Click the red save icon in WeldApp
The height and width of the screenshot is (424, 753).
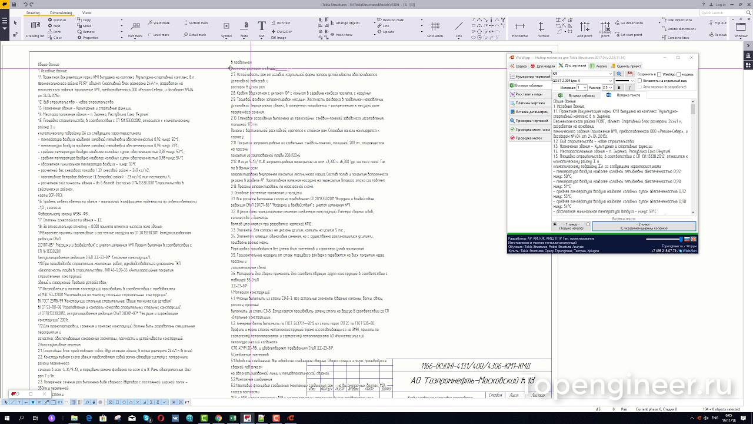630,74
